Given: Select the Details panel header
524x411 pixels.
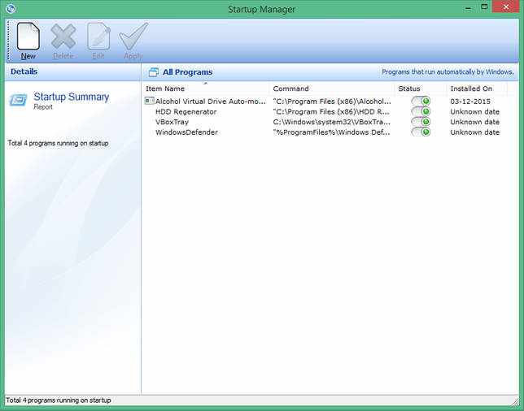Looking at the screenshot, I should coord(24,71).
